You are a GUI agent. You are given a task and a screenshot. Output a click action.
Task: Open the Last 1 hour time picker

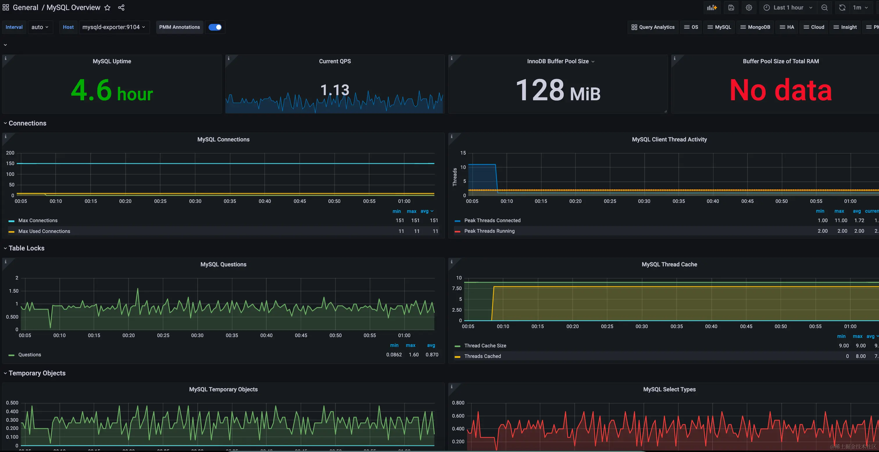[788, 8]
